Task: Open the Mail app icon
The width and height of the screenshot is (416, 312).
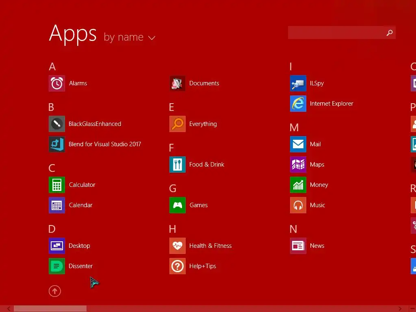Action: point(298,144)
